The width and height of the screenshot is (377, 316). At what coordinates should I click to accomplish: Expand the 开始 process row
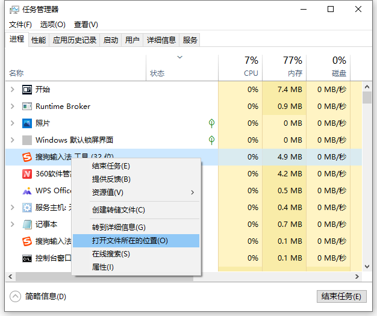12,90
